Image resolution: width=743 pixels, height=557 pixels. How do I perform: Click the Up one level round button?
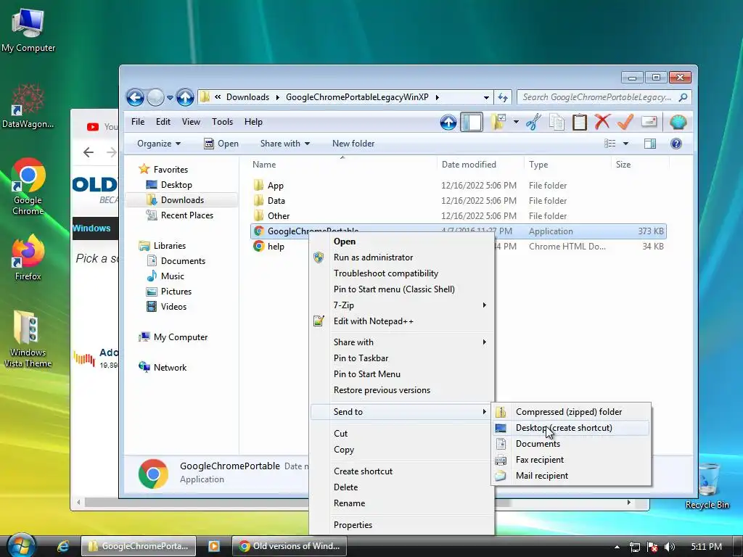[x=185, y=98]
